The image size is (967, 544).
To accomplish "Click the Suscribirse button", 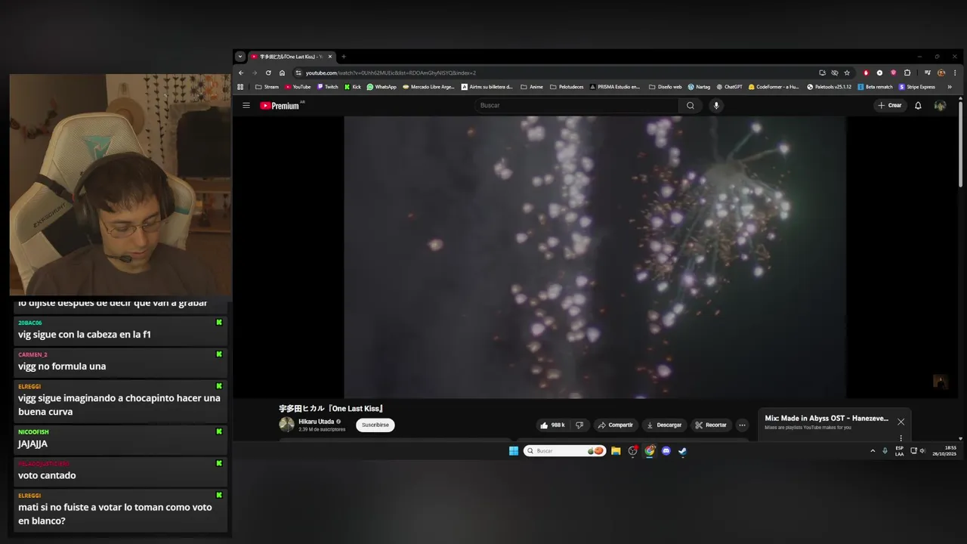I will [375, 425].
